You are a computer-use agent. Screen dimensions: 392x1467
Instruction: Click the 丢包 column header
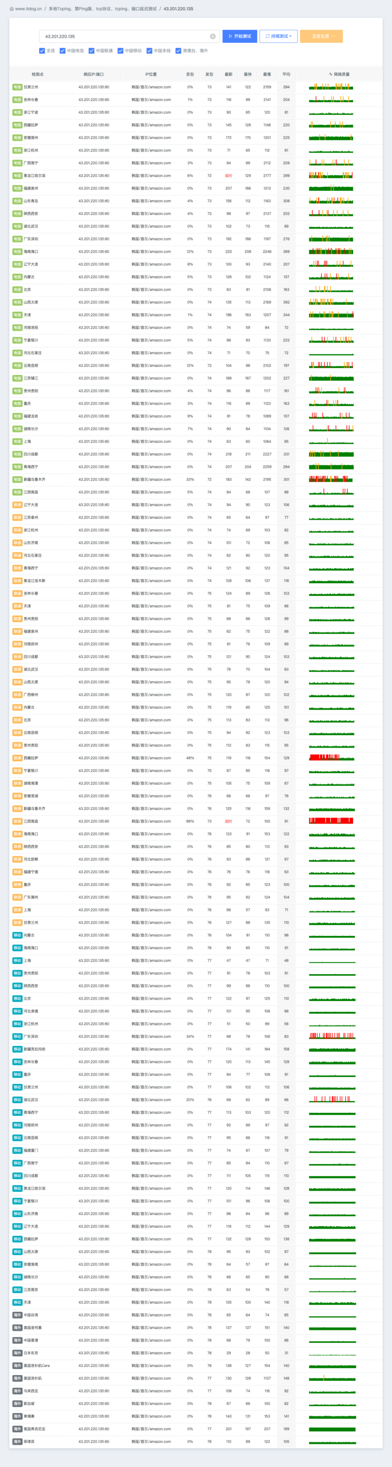[x=190, y=74]
